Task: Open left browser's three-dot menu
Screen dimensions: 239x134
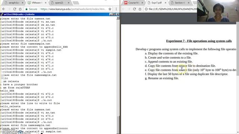Action: coord(116,9)
